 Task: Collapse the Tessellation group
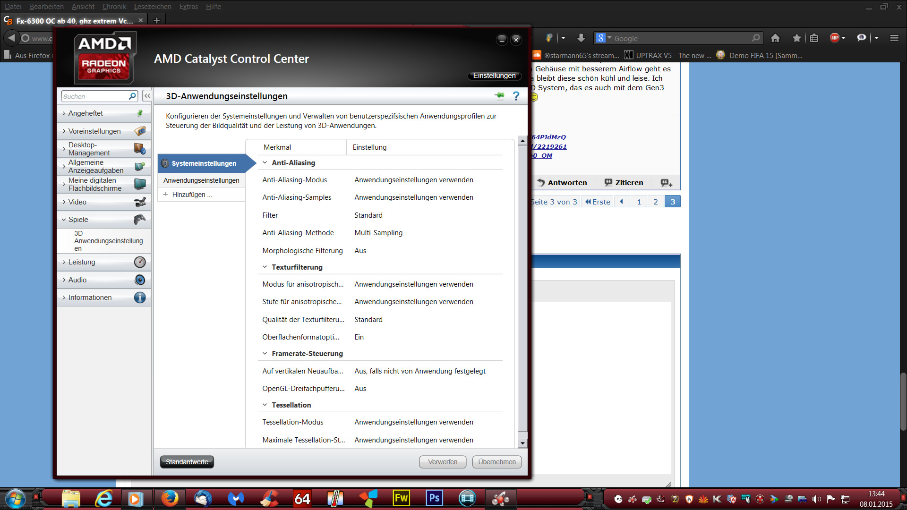[x=265, y=405]
